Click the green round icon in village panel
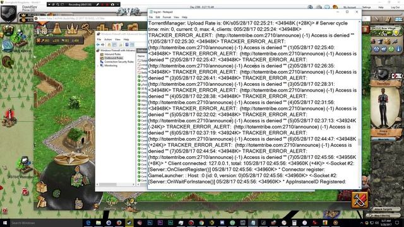404x227 pixels. [391, 49]
